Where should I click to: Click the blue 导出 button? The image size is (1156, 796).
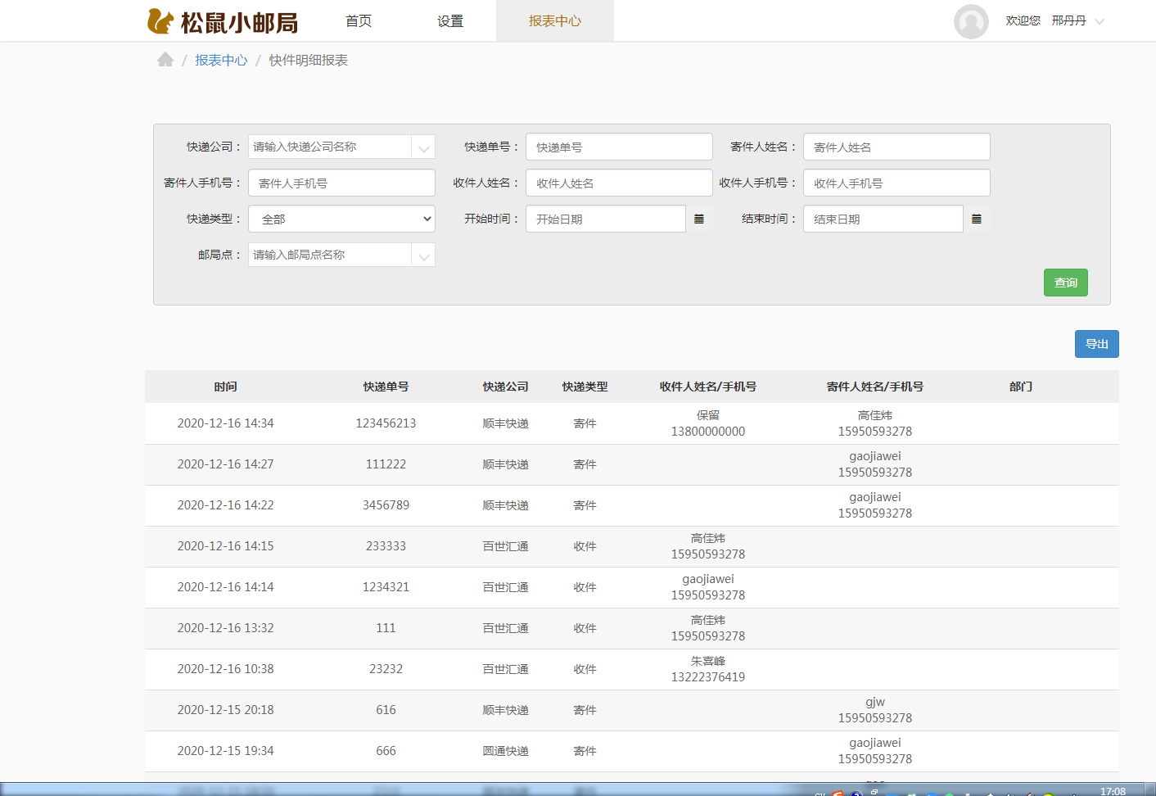coord(1097,344)
